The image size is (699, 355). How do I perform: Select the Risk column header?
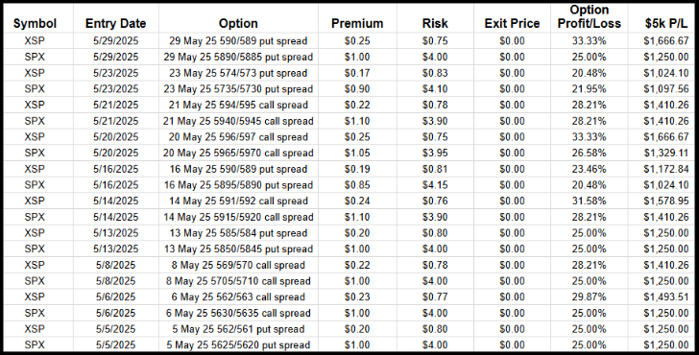pos(435,24)
